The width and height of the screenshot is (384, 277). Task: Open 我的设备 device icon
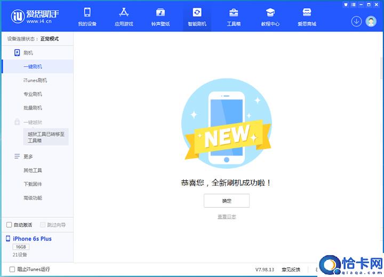click(x=87, y=12)
